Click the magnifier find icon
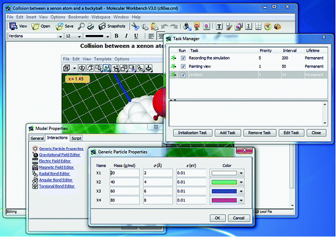This screenshot has width=336, height=237. click(81, 26)
